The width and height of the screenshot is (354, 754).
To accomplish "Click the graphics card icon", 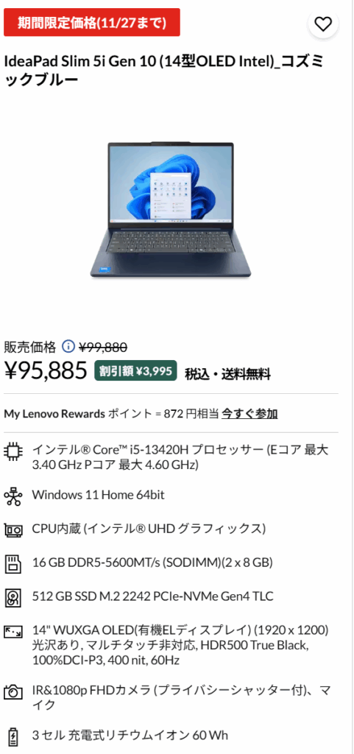I will (x=13, y=530).
